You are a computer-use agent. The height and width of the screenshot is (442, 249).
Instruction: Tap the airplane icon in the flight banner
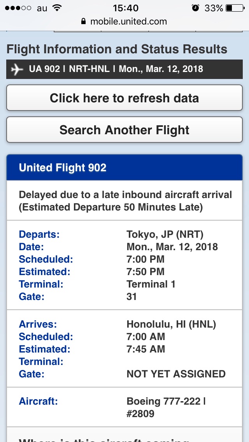17,70
